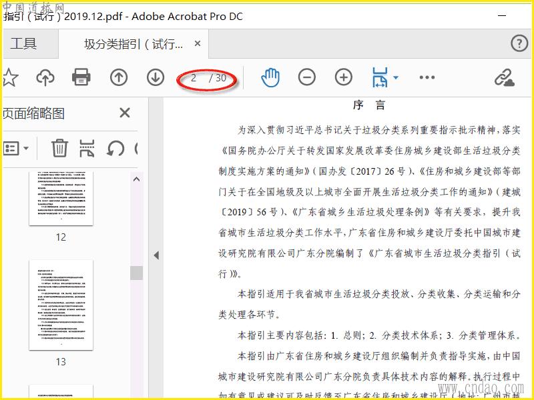This screenshot has width=534, height=400.
Task: Open Help with the question mark icon
Action: click(x=519, y=43)
